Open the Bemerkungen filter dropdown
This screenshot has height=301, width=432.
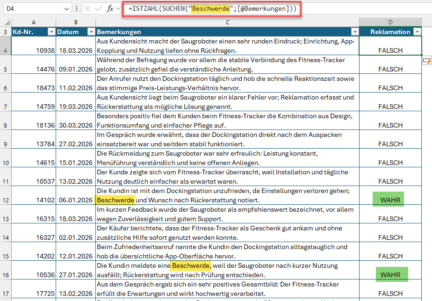coord(355,32)
